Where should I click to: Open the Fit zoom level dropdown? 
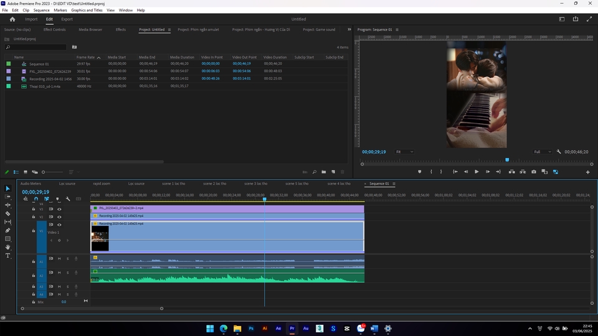pyautogui.click(x=404, y=152)
